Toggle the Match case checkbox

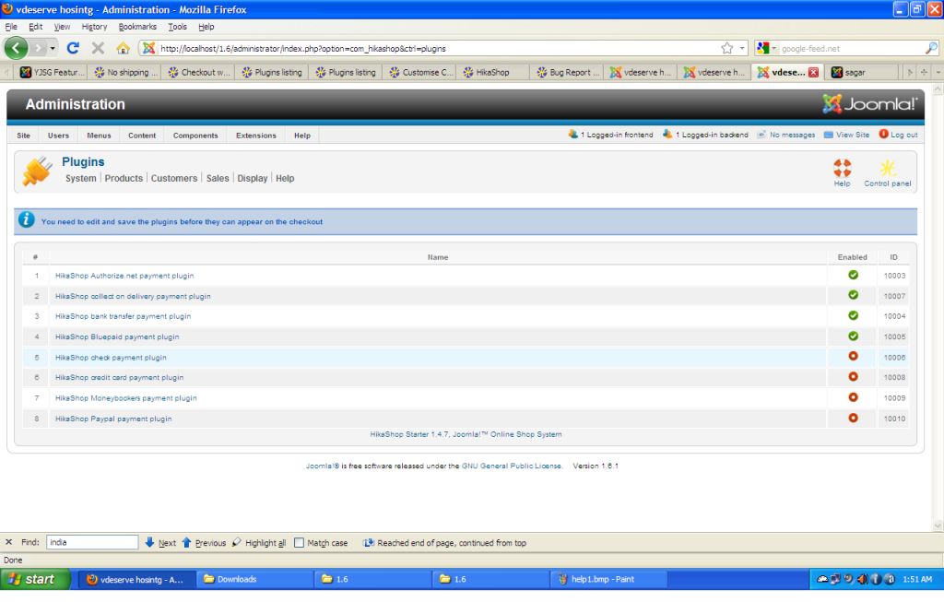click(x=299, y=542)
